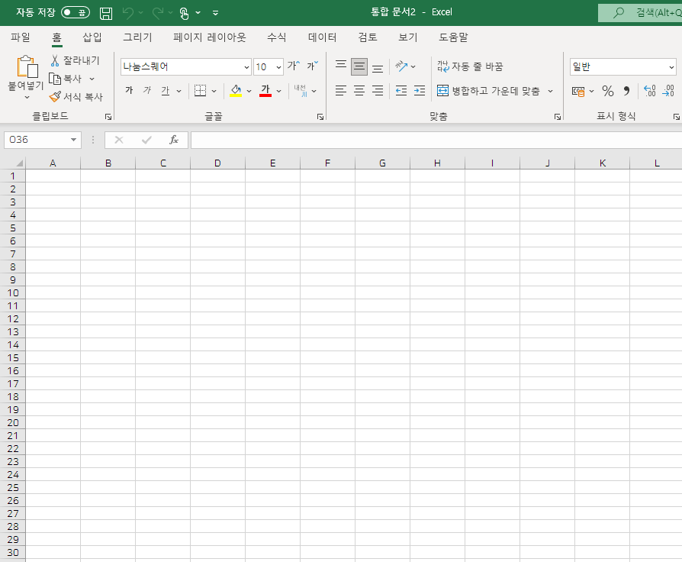The height and width of the screenshot is (562, 682).
Task: Open the Customize Quick Access Toolbar arrow
Action: pyautogui.click(x=215, y=13)
